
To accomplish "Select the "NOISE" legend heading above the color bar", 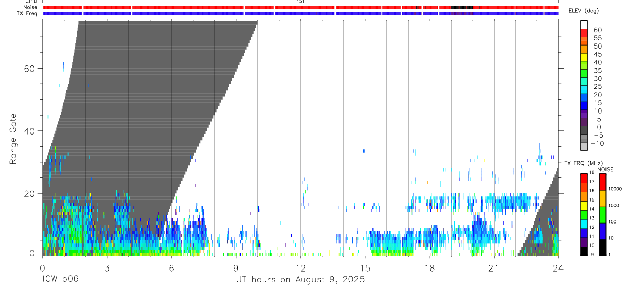I will 605,169.
